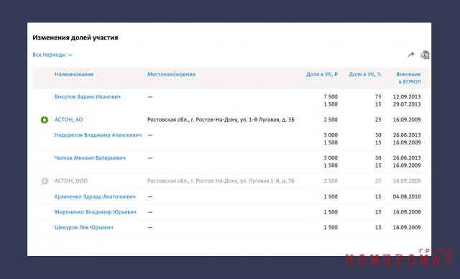Open Шекуров Лев Юрьевич link
460x279 pixels.
(83, 227)
